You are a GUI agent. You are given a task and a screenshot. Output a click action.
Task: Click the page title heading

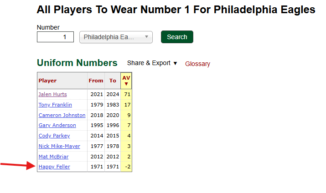click(x=176, y=10)
